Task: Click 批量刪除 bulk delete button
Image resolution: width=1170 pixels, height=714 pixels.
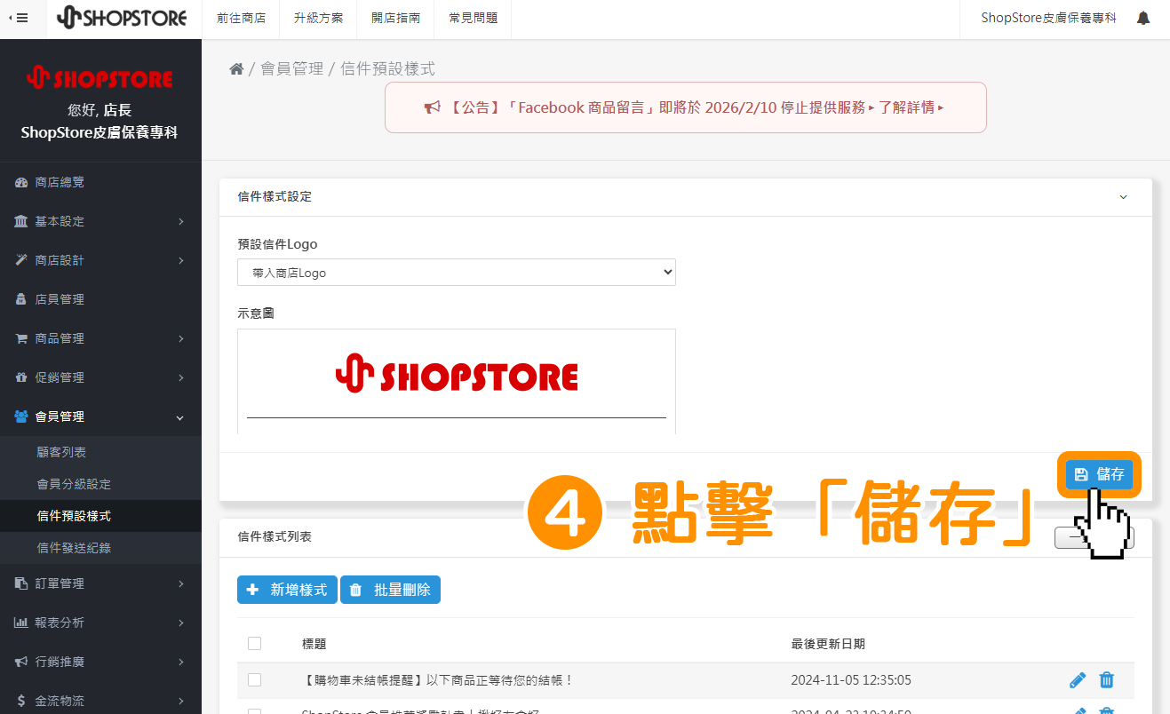Action: [x=390, y=590]
